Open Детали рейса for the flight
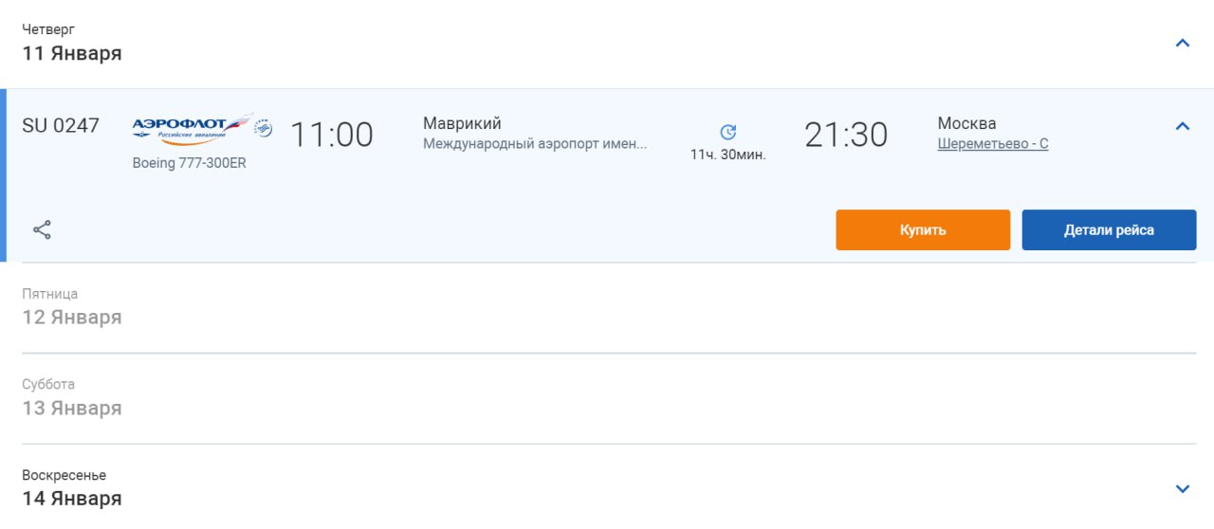Viewport: 1214px width, 529px height. 1109,230
